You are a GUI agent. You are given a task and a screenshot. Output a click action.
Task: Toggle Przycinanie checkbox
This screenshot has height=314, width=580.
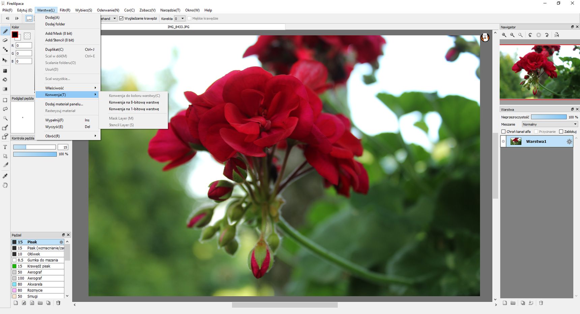point(536,132)
